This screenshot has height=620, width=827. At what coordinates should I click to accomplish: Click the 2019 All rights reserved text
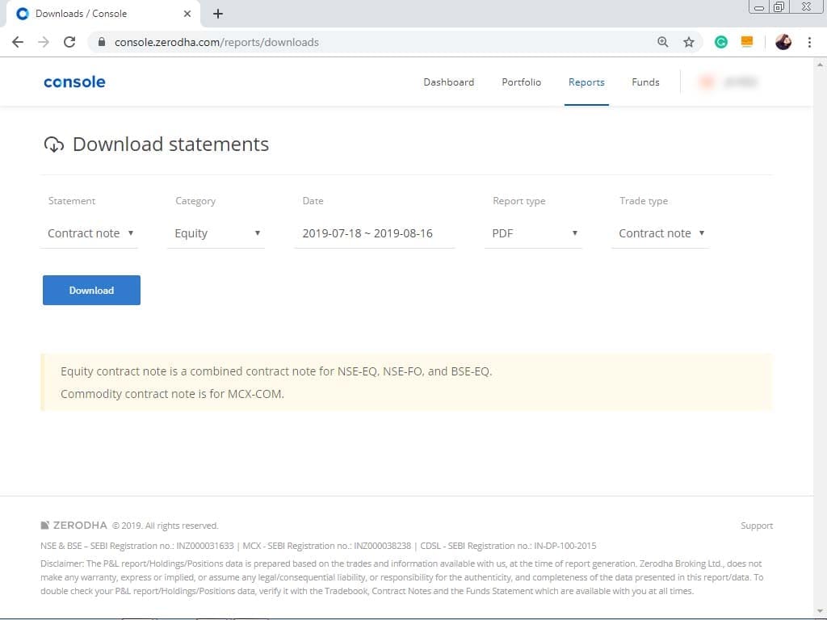(165, 526)
